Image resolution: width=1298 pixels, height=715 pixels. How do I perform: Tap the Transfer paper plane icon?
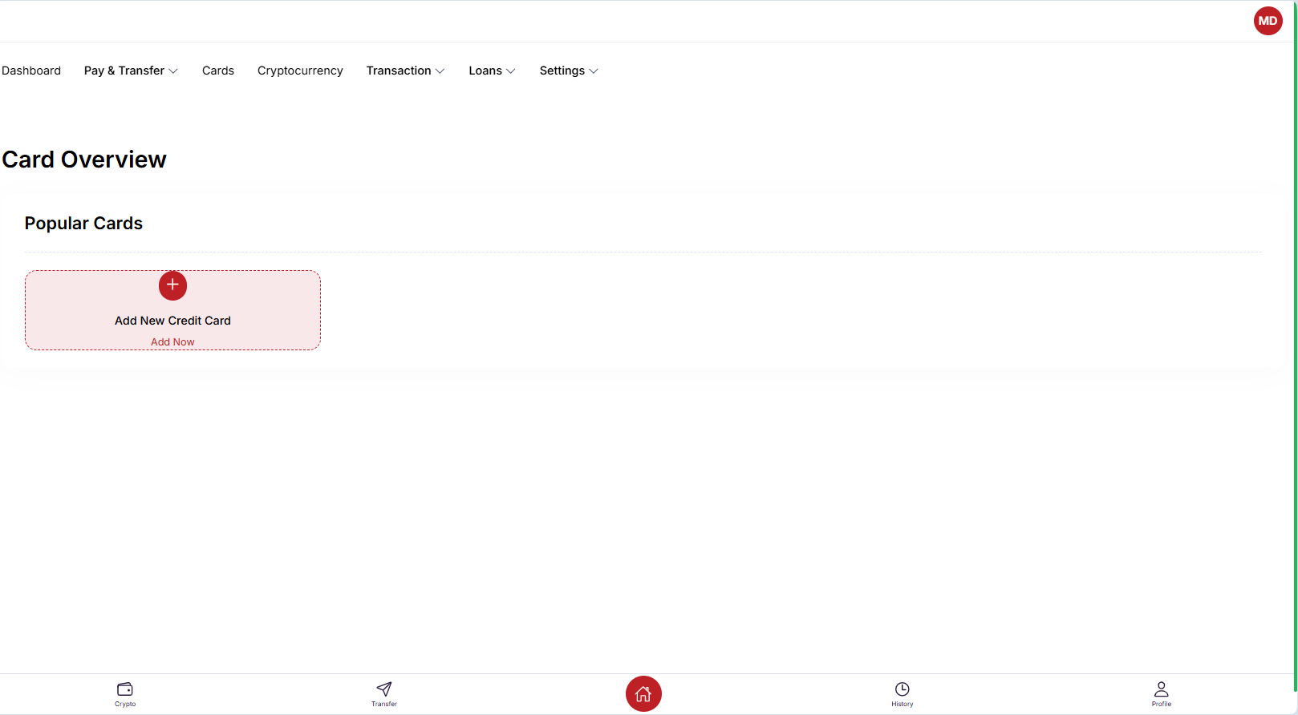click(384, 689)
